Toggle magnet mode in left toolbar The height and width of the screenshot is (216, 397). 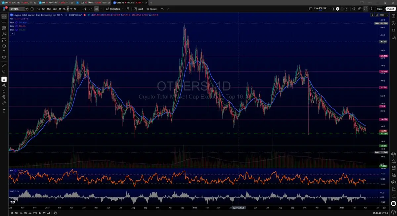coord(4,79)
